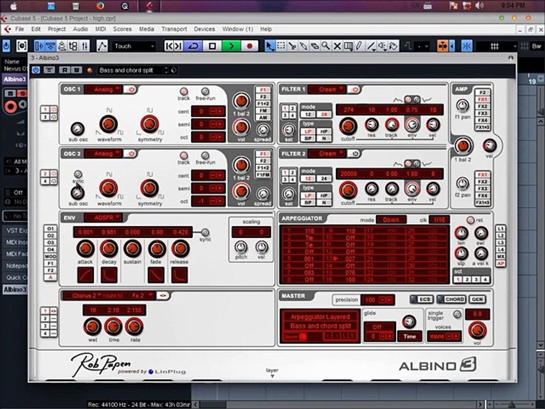This screenshot has height=409, width=545.
Task: Click the Record button in transport
Action: click(249, 46)
